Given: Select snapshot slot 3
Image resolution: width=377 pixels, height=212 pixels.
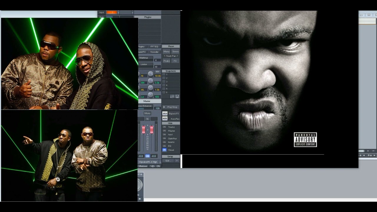Looking at the screenshot, I should 171,82.
